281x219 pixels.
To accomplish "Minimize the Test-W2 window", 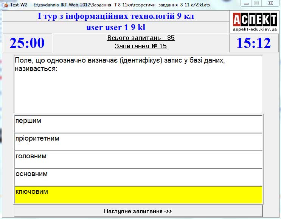I will (247, 3).
